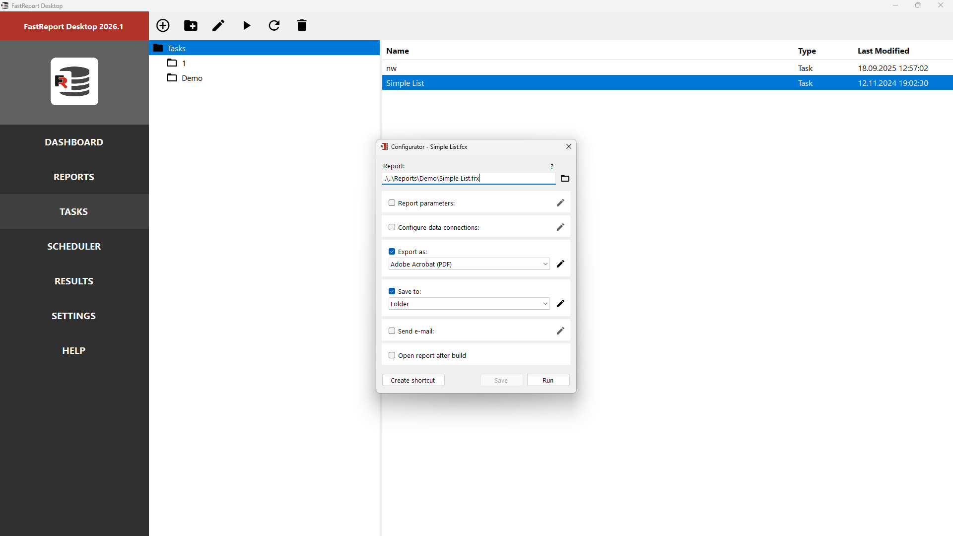The height and width of the screenshot is (536, 953).
Task: Browse for report file using folder icon
Action: (565, 178)
